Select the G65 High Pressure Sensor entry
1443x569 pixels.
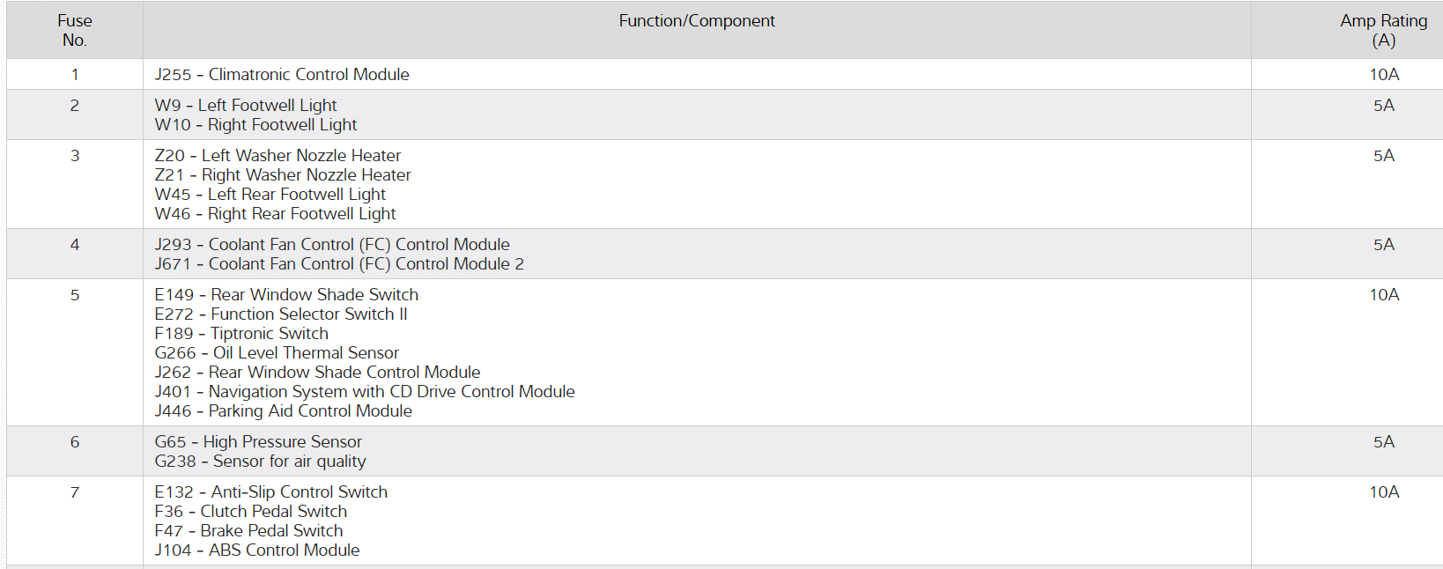[x=258, y=442]
